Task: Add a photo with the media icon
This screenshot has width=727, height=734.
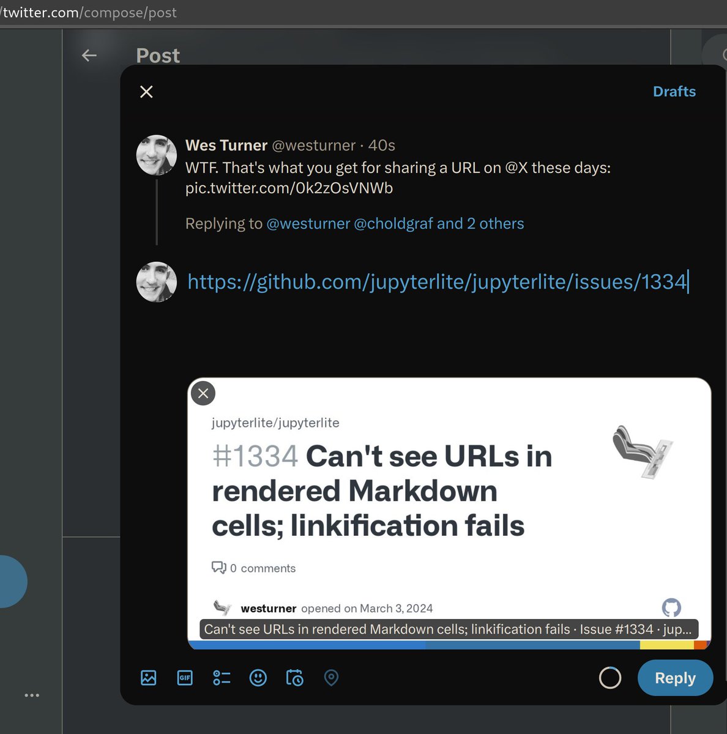Action: tap(149, 678)
